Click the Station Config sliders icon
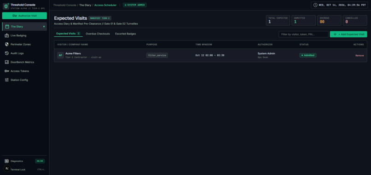 [x=7, y=80]
